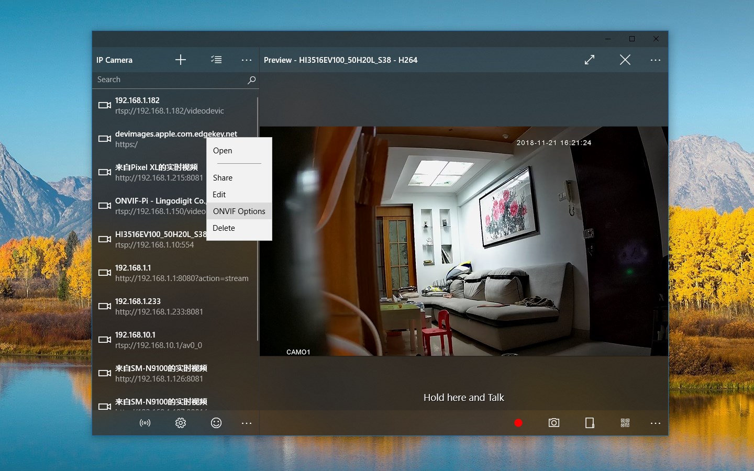Close the HI3516EV100 preview
Screen dimensions: 754x471
(x=625, y=60)
